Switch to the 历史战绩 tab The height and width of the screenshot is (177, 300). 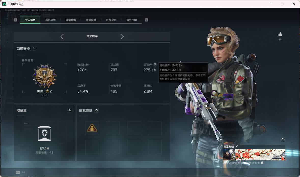50,20
